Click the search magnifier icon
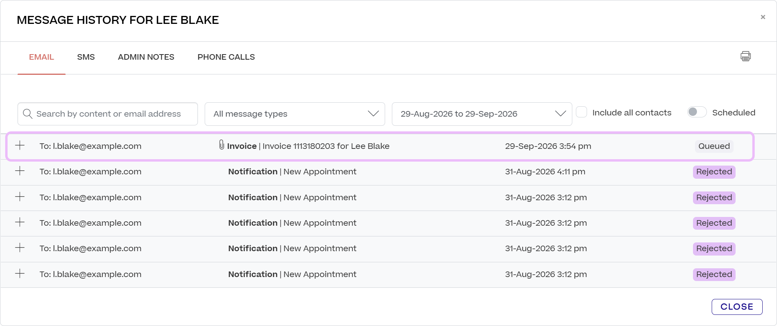Screen dimensions: 777x326 click(27, 114)
